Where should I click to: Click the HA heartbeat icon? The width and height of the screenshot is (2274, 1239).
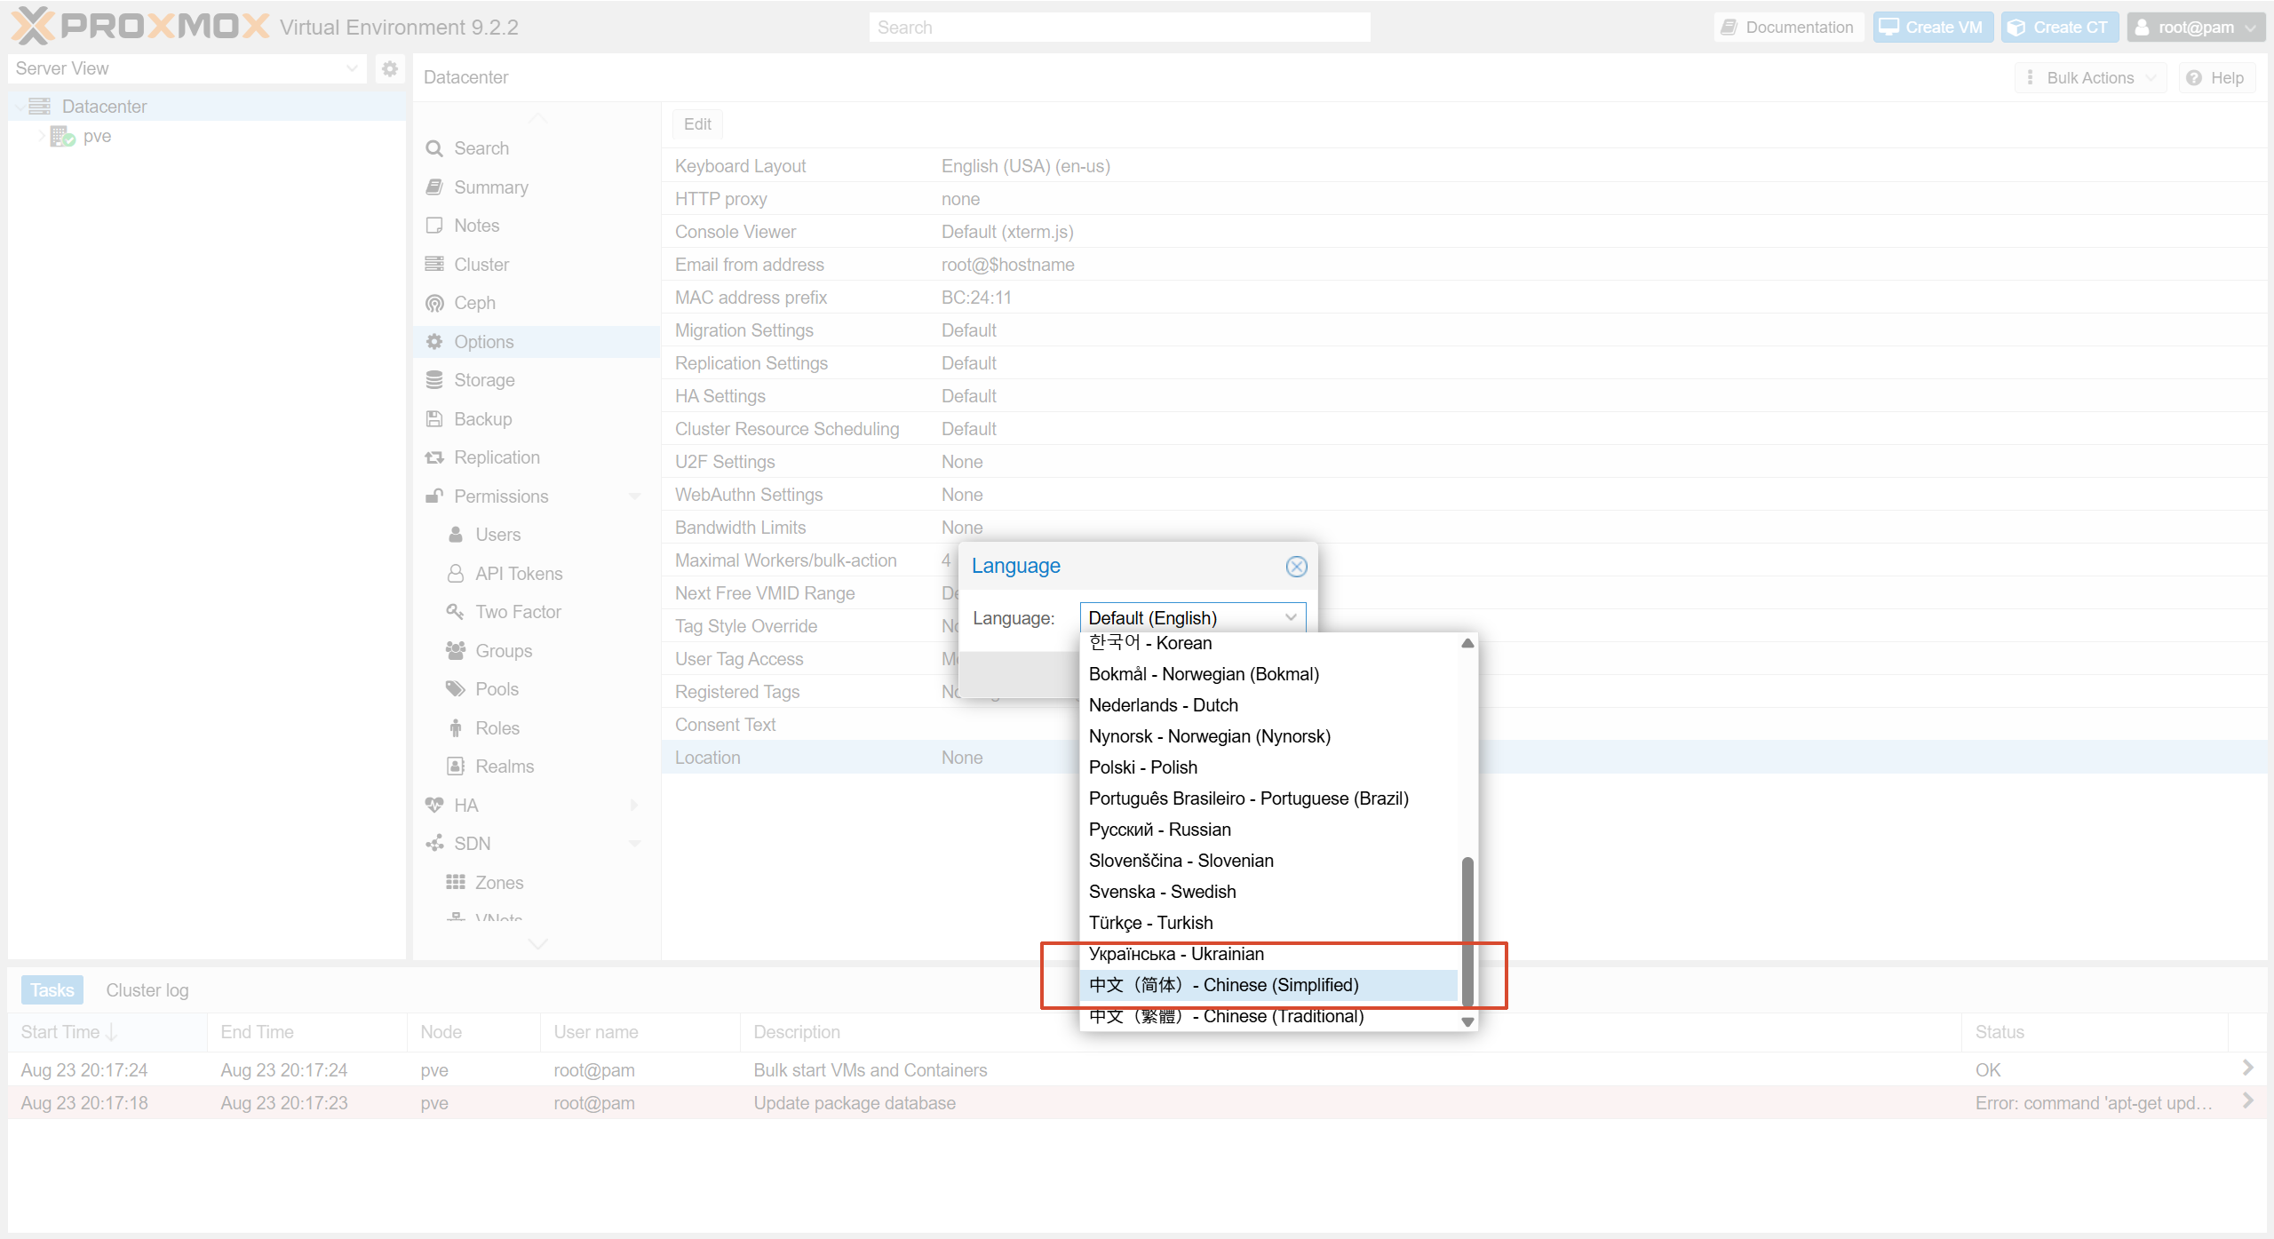click(x=434, y=806)
